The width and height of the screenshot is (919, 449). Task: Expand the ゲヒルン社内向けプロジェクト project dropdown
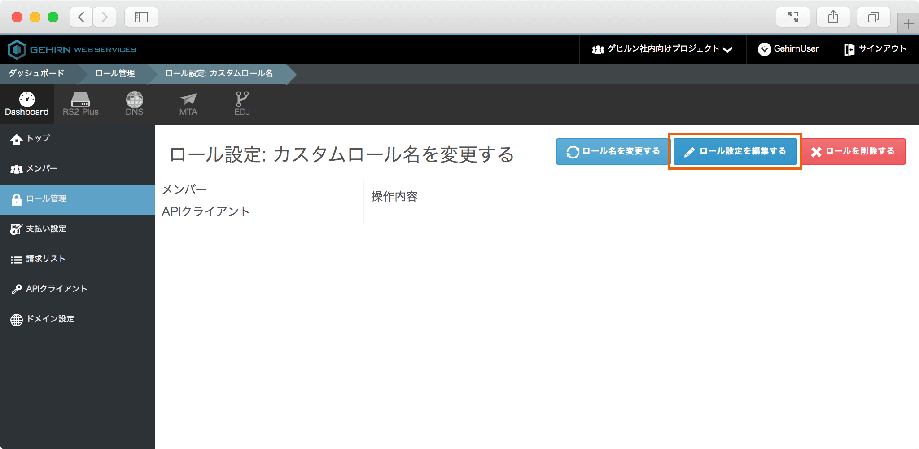pos(662,49)
